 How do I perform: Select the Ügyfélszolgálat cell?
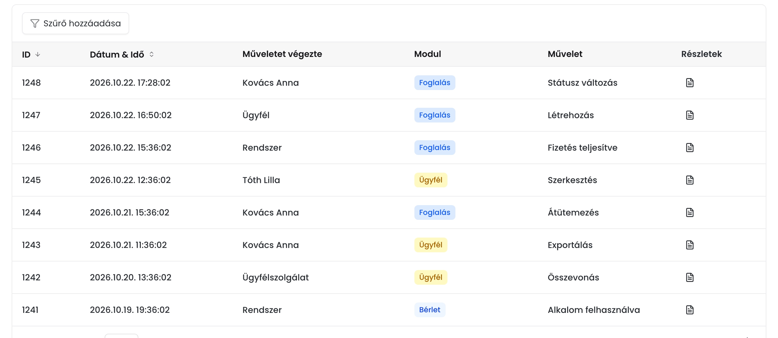275,277
